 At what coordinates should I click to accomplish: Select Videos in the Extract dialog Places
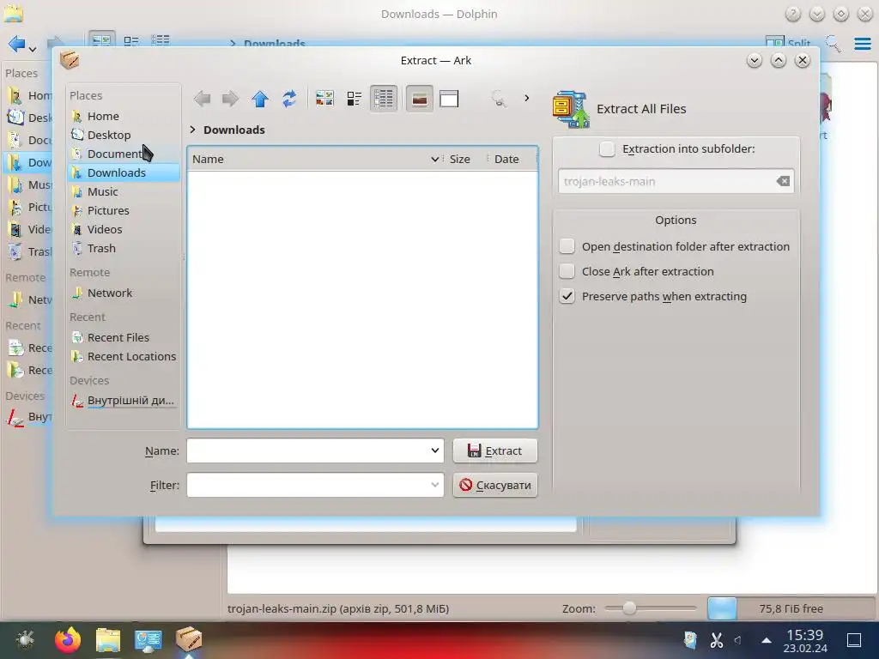[124, 229]
